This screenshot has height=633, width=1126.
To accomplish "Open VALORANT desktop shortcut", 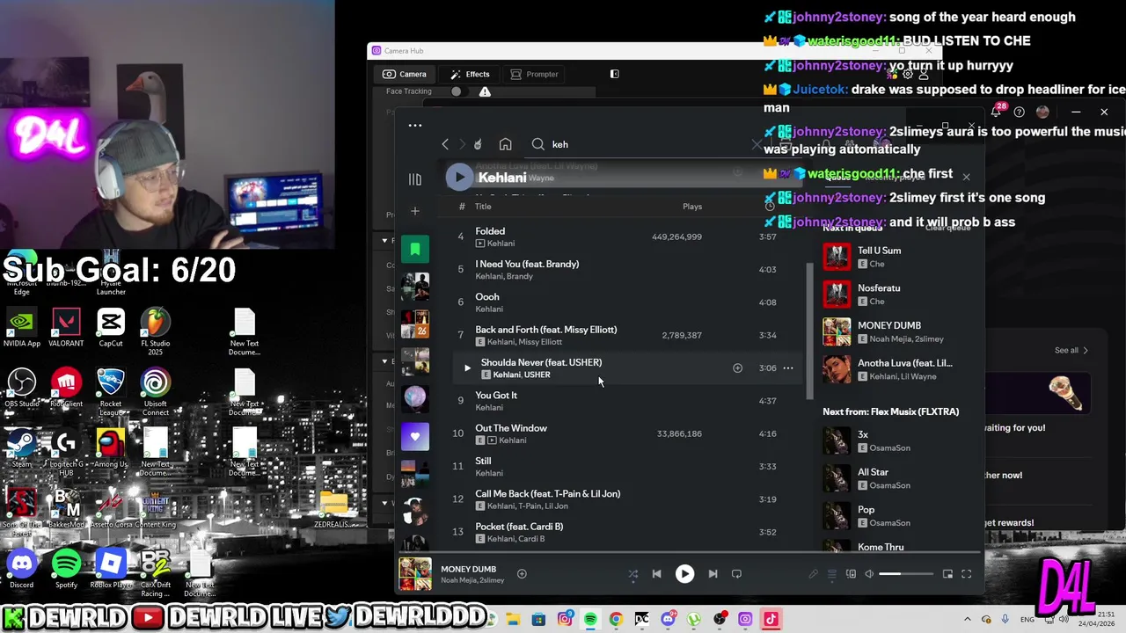I will click(x=66, y=327).
